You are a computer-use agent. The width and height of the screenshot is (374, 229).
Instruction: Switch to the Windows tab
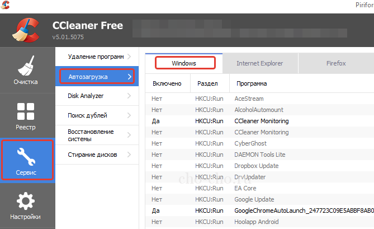(x=184, y=63)
